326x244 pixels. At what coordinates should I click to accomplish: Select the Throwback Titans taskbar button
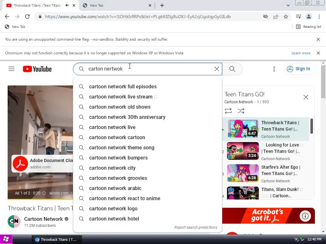57,240
